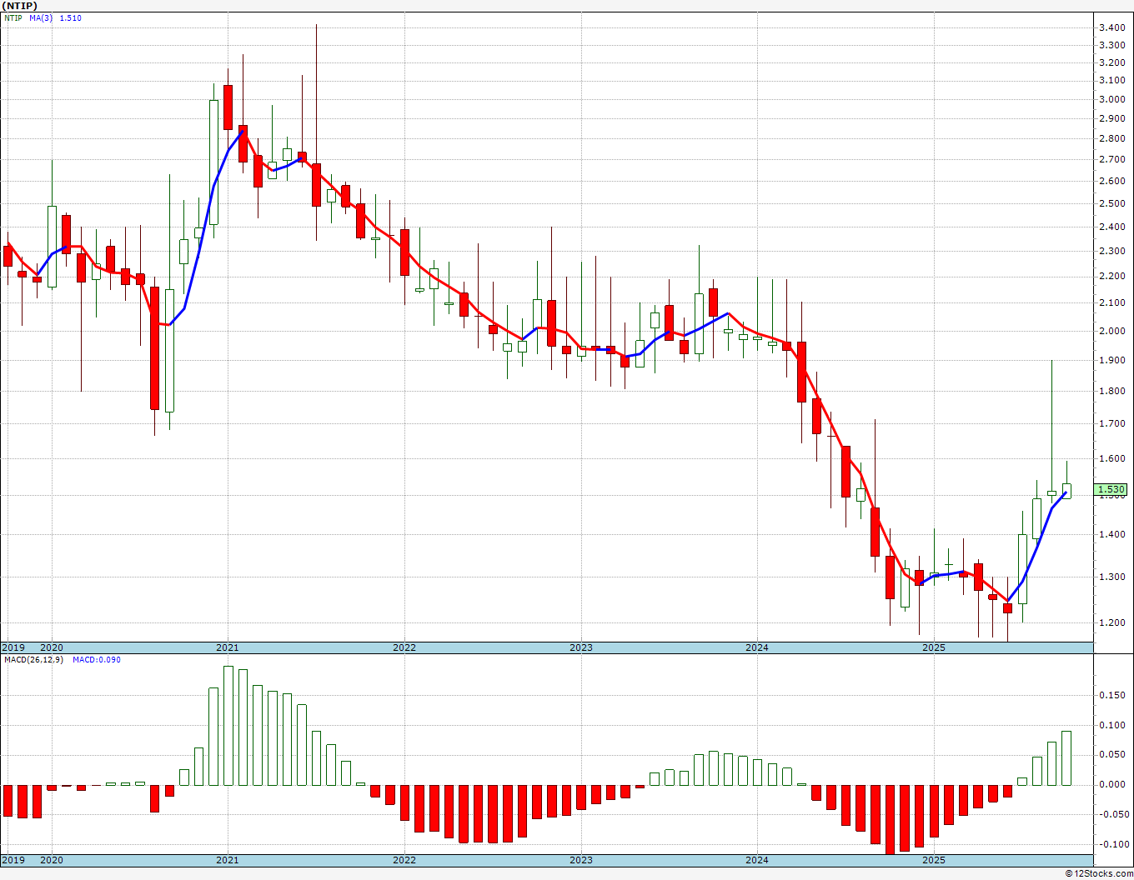Select 2021 on the price chart timeline
1134x880 pixels.
pos(228,647)
